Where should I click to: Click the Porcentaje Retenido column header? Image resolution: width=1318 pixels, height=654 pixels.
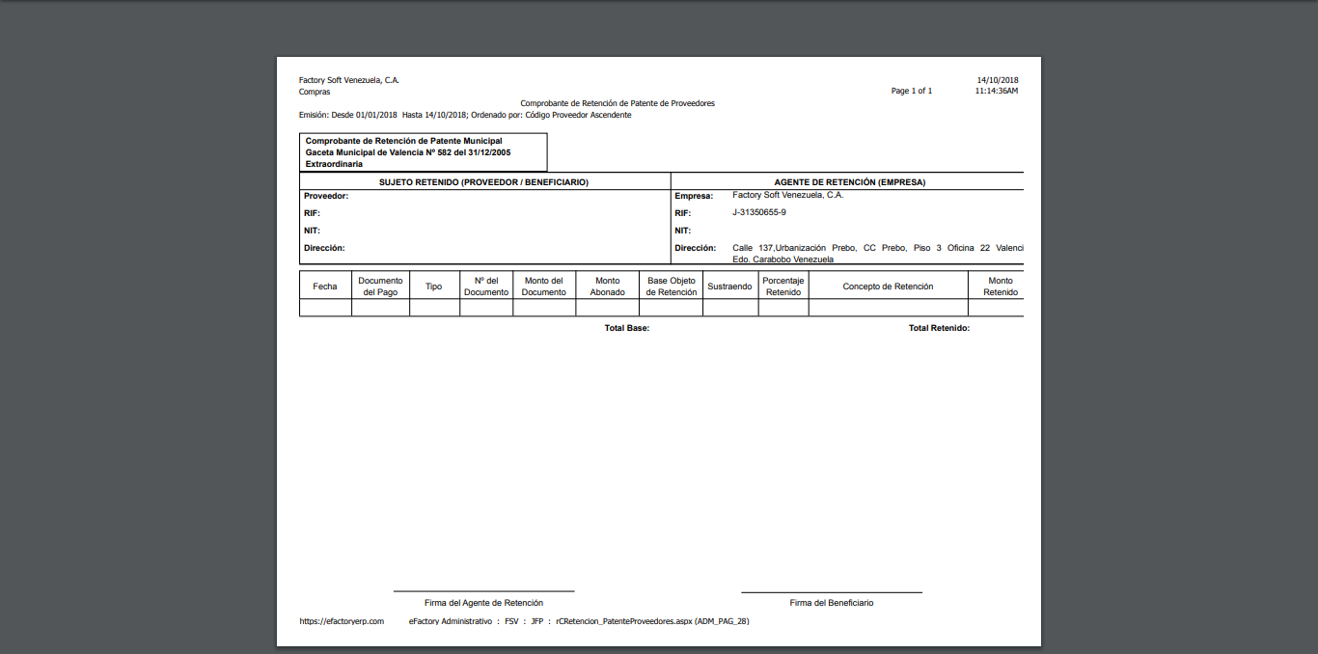click(x=783, y=285)
